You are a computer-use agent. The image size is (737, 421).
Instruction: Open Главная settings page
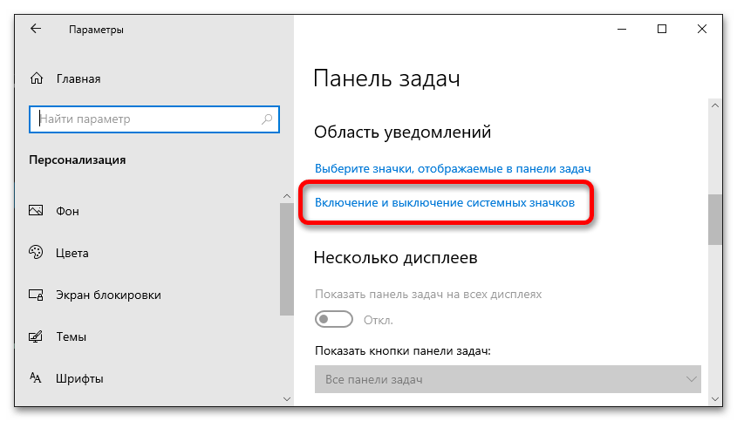point(78,79)
